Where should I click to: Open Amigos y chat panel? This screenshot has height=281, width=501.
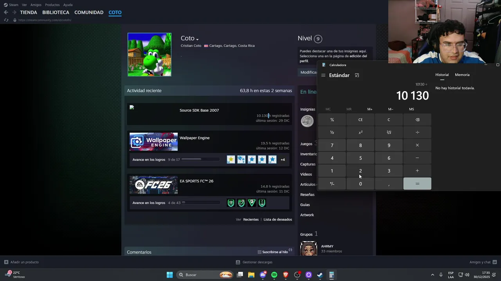[x=483, y=262]
